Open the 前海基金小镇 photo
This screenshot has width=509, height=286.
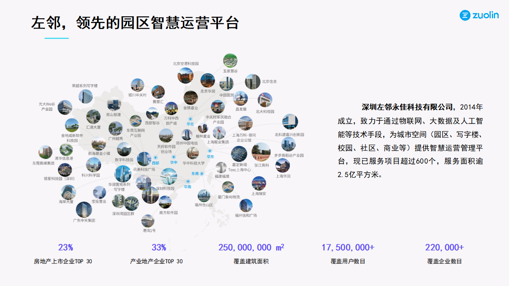[99, 144]
